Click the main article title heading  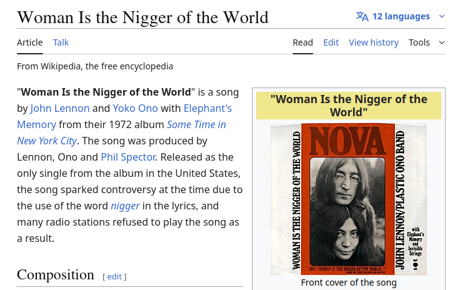coord(142,17)
